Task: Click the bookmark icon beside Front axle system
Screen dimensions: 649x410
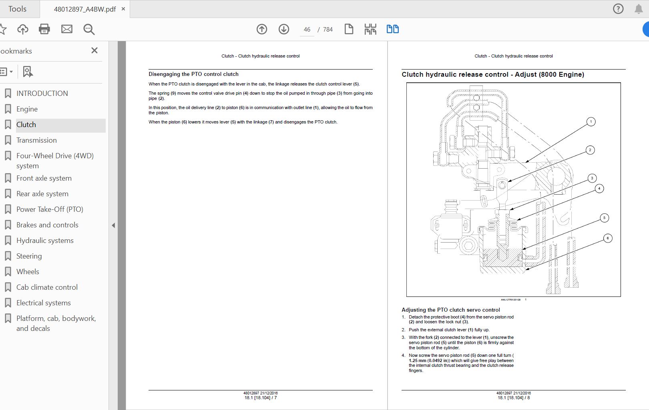Action: coord(8,178)
